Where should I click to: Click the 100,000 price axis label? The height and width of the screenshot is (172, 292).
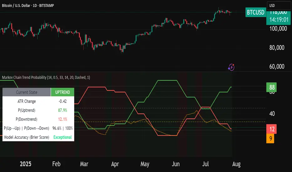(278, 28)
